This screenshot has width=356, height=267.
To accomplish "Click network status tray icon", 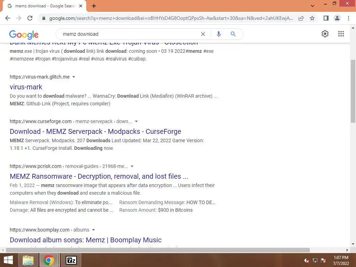I will coord(315,260).
